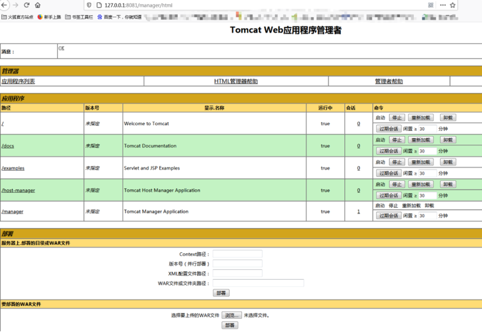Click 过期会话 button for /examples application

(x=388, y=173)
